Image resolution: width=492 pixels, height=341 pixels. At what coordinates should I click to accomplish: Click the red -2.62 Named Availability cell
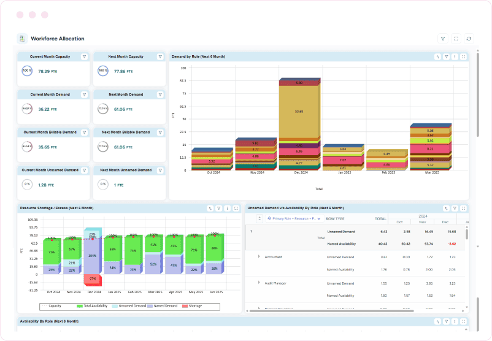(x=452, y=243)
